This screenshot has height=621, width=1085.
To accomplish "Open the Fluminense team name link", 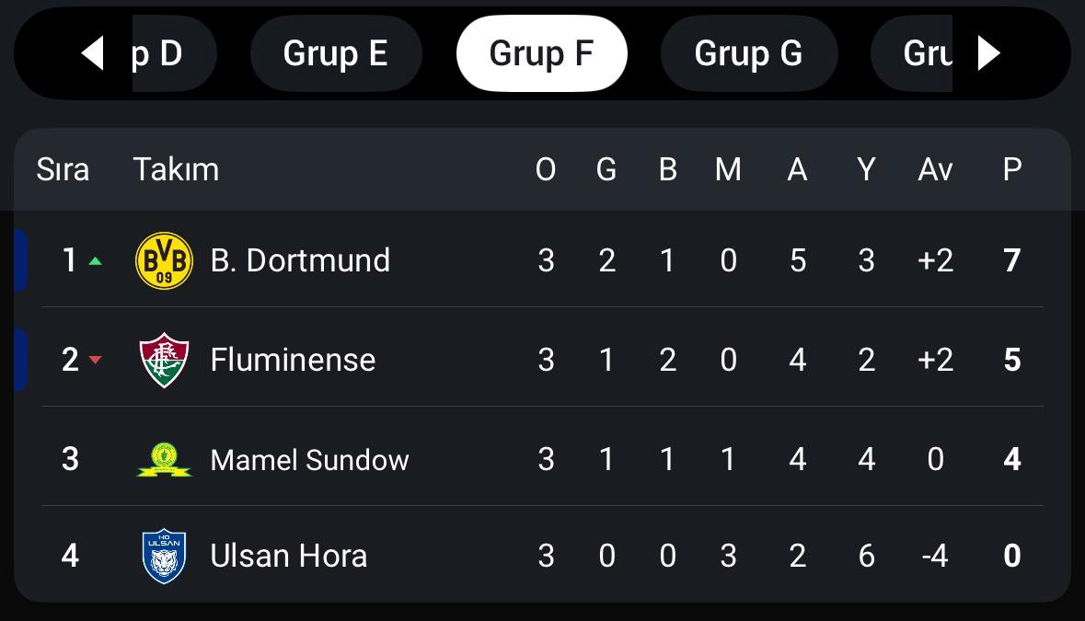I will [293, 360].
